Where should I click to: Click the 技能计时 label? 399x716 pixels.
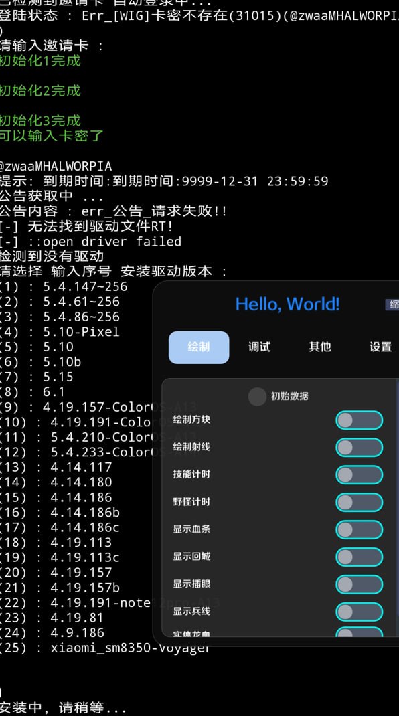coord(191,474)
